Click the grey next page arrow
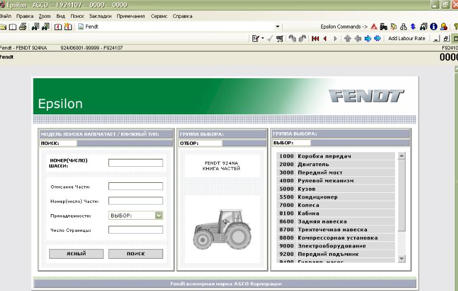 click(x=335, y=38)
